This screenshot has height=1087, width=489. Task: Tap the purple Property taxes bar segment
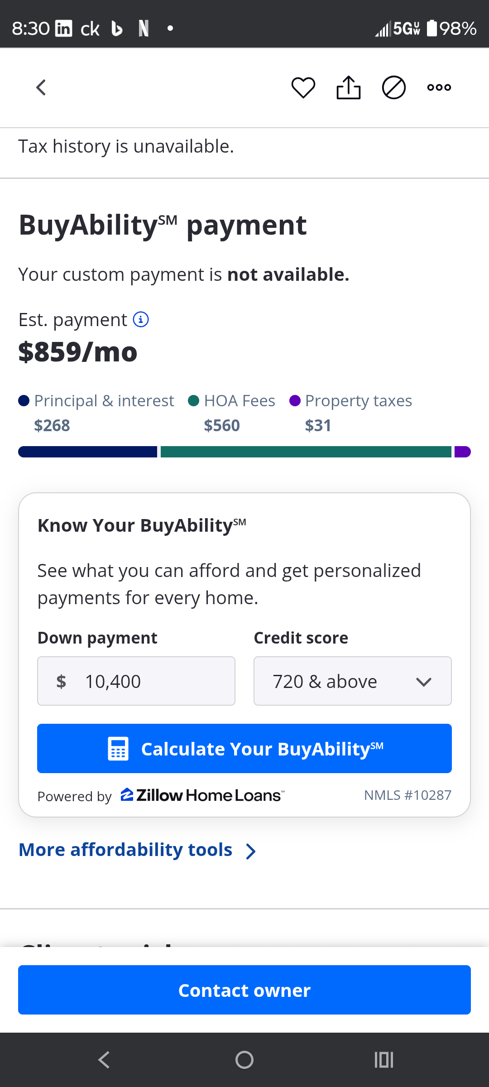click(462, 452)
